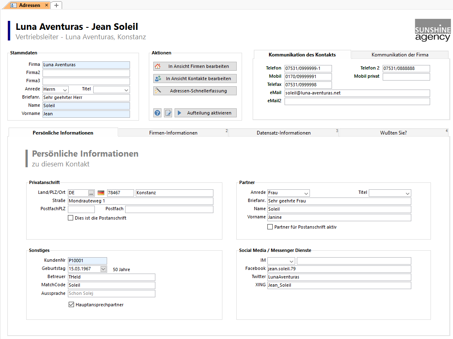Image resolution: width=453 pixels, height=339 pixels.
Task: Click 'In Ansicht Firmen bearbeiten' button
Action: [195, 66]
